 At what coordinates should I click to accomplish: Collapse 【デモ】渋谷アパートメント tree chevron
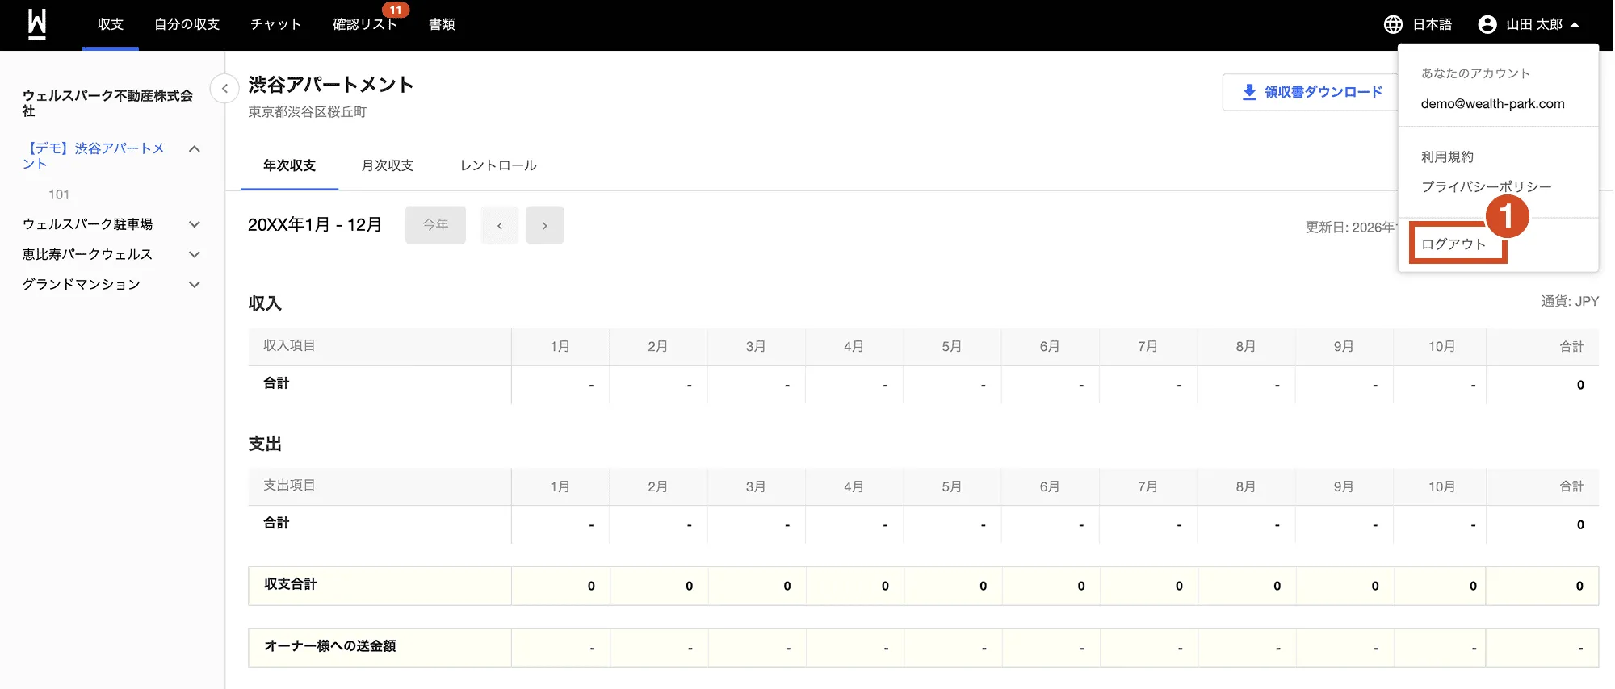pos(194,149)
